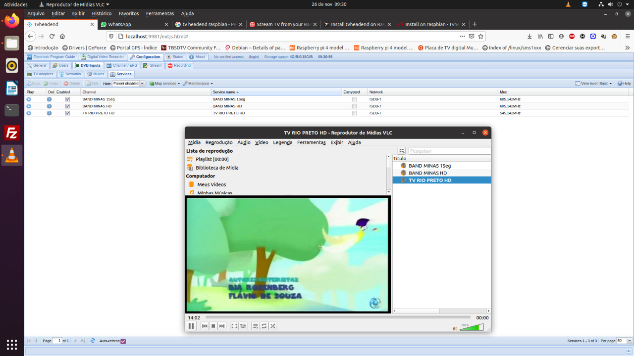Screen dimensions: 634x356
Task: Toggle VLC fullscreen video mode
Action: (234, 326)
